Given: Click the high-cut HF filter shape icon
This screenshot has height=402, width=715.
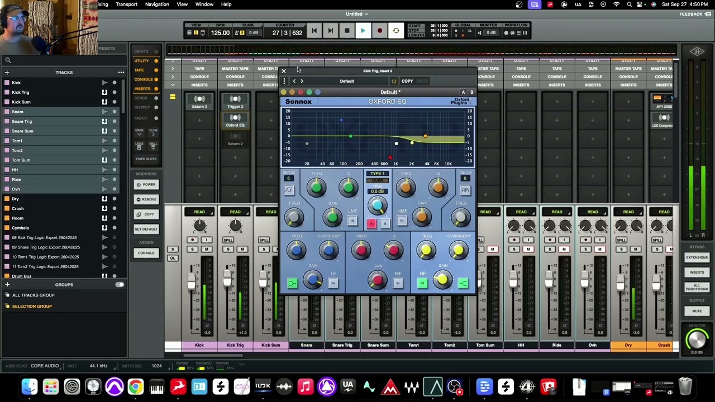Looking at the screenshot, I should [465, 190].
